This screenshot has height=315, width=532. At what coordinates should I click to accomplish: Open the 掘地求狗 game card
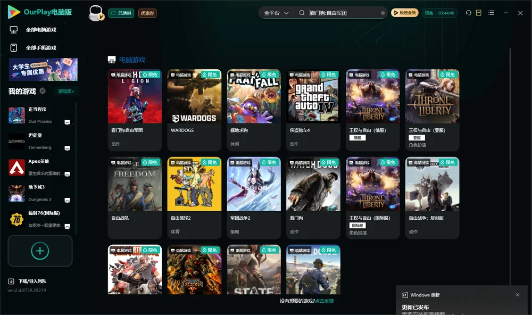click(x=254, y=110)
